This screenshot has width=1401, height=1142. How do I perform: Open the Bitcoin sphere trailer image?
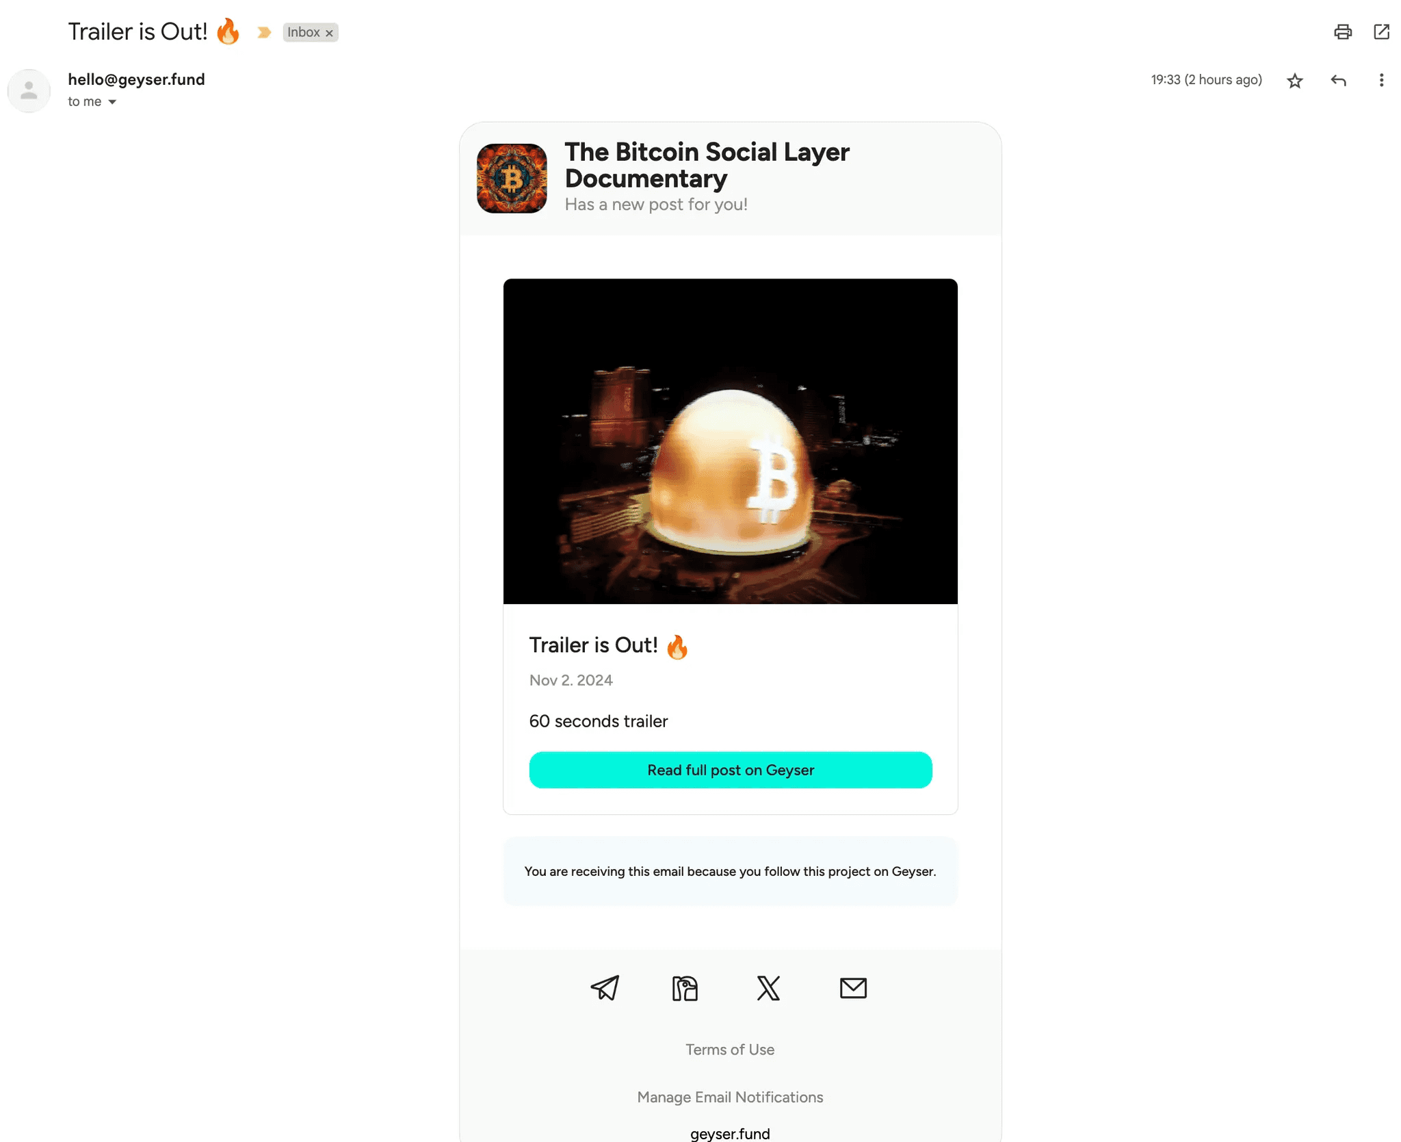(x=730, y=441)
